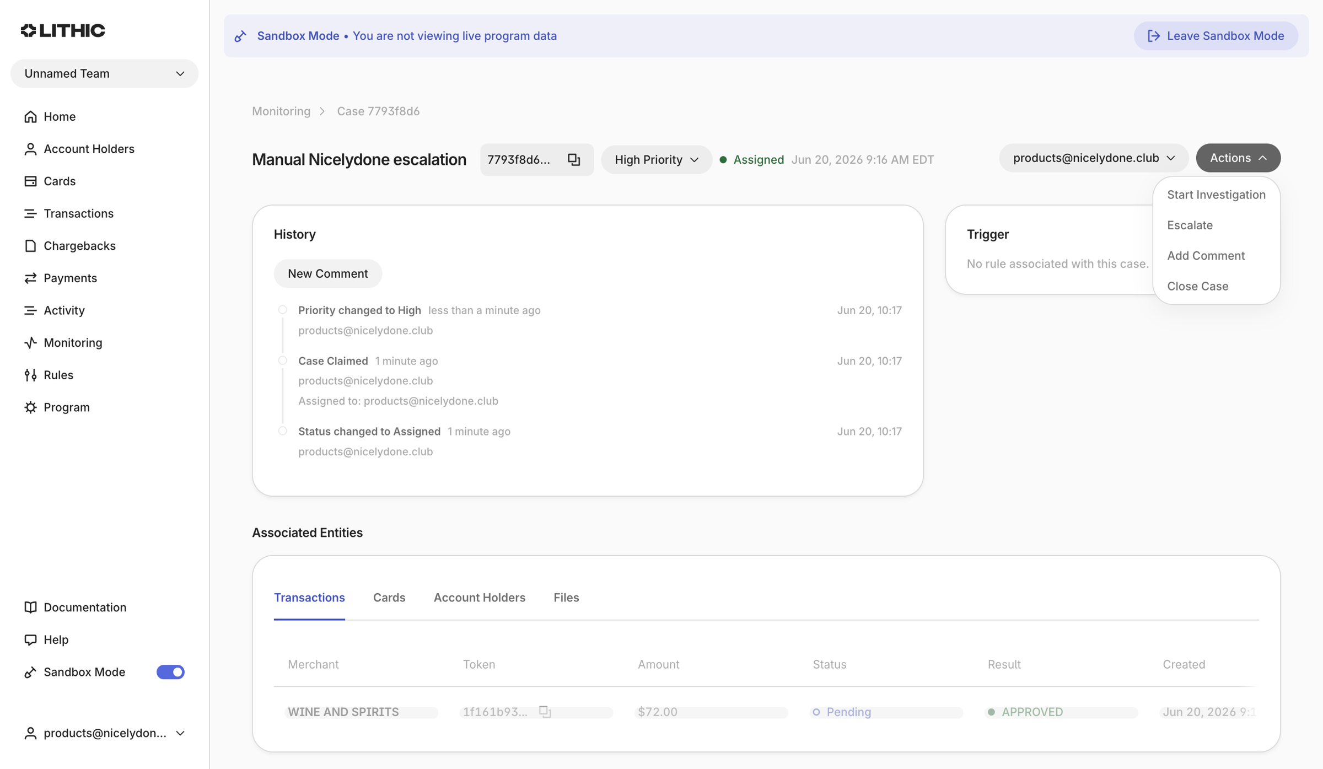Viewport: 1323px width, 769px height.
Task: Open the Chargebacks page
Action: pos(79,245)
